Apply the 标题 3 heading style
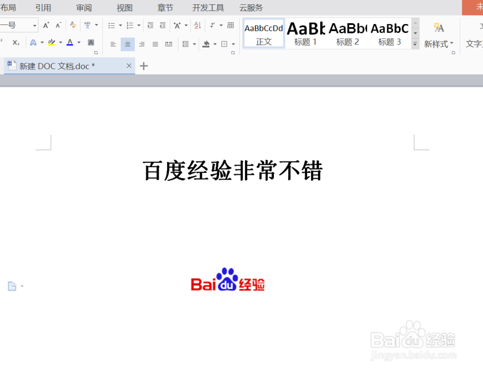 click(x=389, y=34)
